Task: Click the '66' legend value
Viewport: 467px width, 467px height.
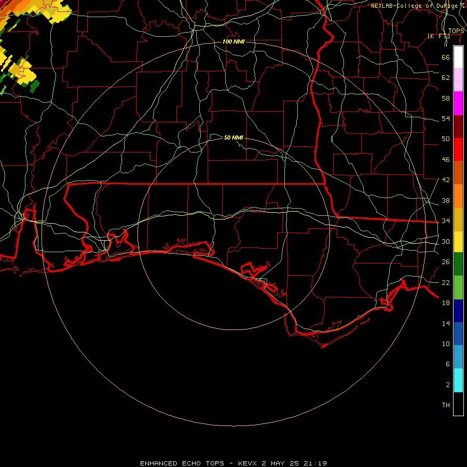Action: (x=446, y=57)
